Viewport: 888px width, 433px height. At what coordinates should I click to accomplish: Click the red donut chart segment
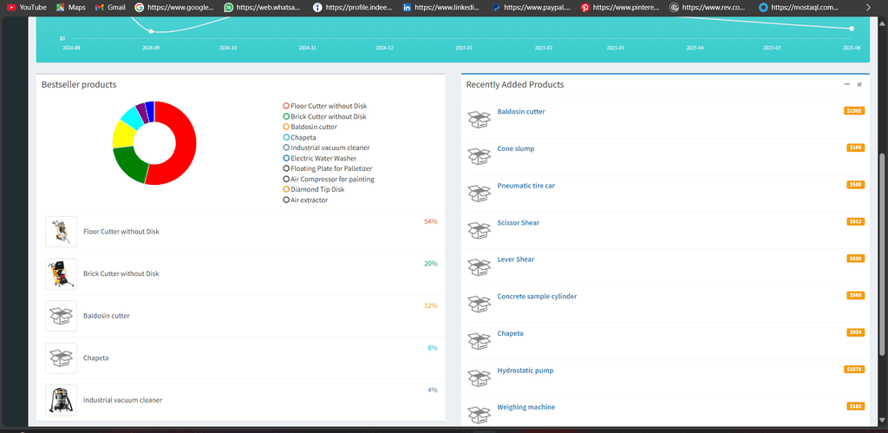186,143
